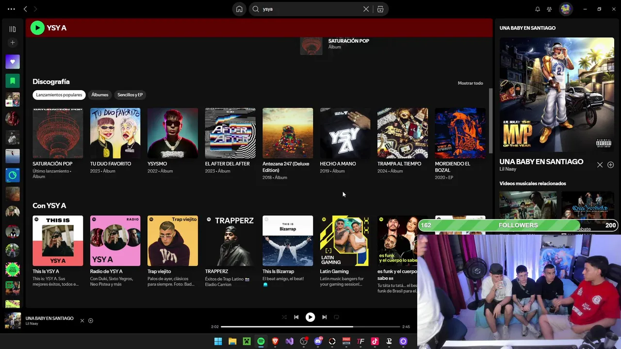Select Lanzamientos populares filter
Image resolution: width=621 pixels, height=349 pixels.
coord(59,95)
